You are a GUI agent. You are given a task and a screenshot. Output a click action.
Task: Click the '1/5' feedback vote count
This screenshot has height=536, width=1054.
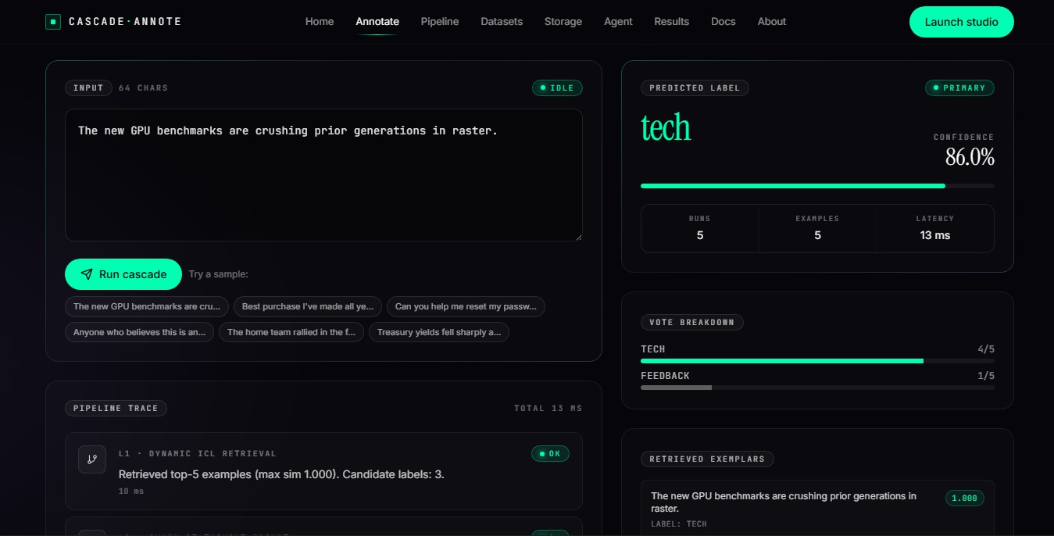point(986,376)
